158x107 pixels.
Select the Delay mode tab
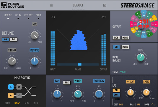click(x=18, y=17)
